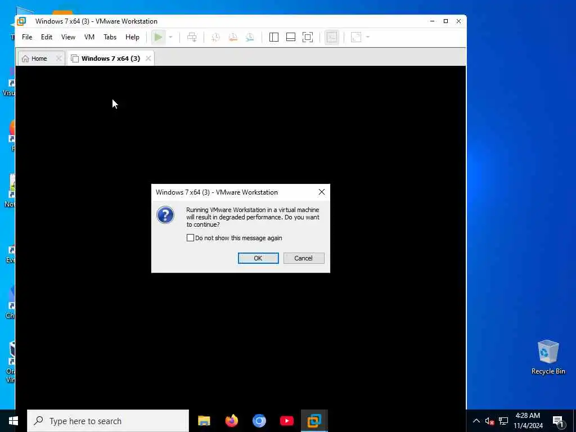Close the Windows 7 x64 (3) tab
Image resolution: width=576 pixels, height=432 pixels.
[148, 58]
